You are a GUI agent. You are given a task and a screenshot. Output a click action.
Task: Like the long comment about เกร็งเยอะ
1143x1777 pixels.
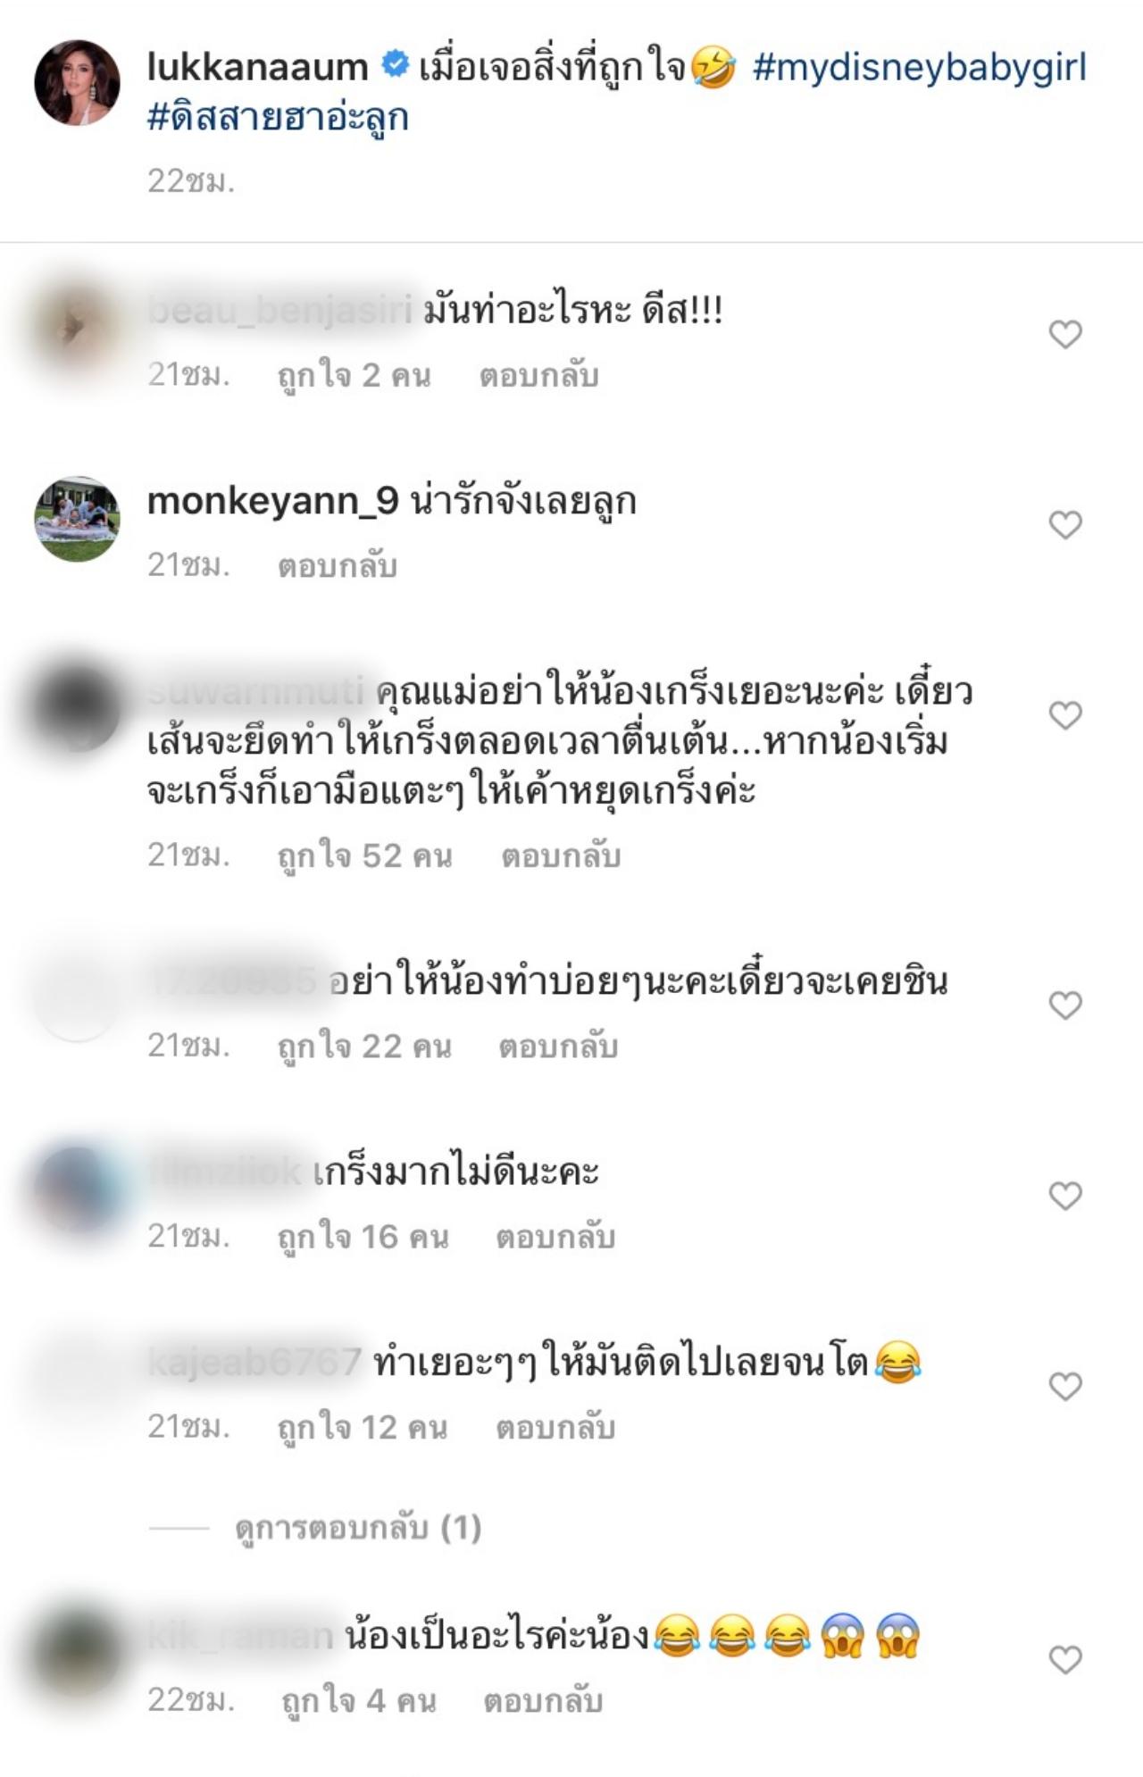(1065, 715)
